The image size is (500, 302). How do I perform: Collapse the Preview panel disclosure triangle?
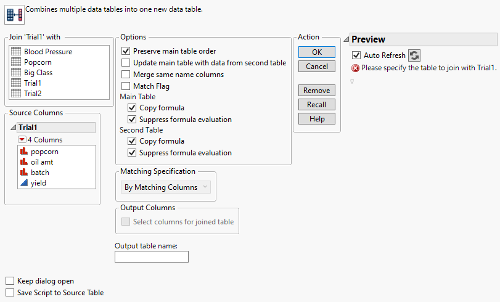click(x=346, y=39)
